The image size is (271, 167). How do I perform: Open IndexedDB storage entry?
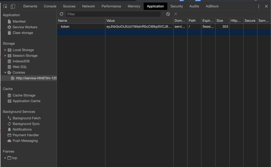(x=21, y=61)
